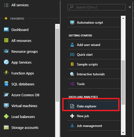134x137 pixels.
Task: Open the Function Apps lightning icon
Action: point(6,73)
